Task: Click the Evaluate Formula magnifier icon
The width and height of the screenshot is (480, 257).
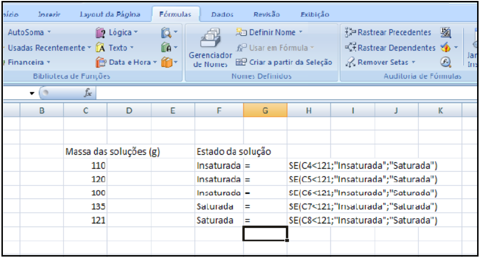Action: point(445,62)
